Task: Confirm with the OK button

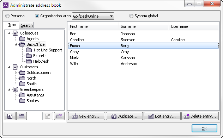Action: [204, 128]
